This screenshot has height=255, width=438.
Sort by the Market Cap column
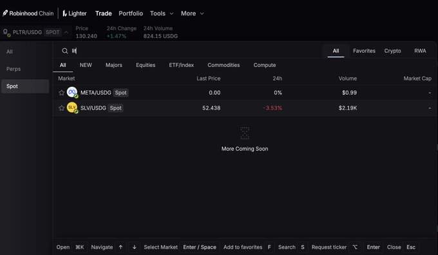(417, 79)
